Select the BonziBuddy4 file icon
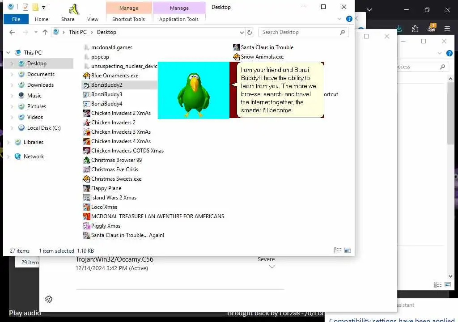This screenshot has width=458, height=322. [x=86, y=104]
